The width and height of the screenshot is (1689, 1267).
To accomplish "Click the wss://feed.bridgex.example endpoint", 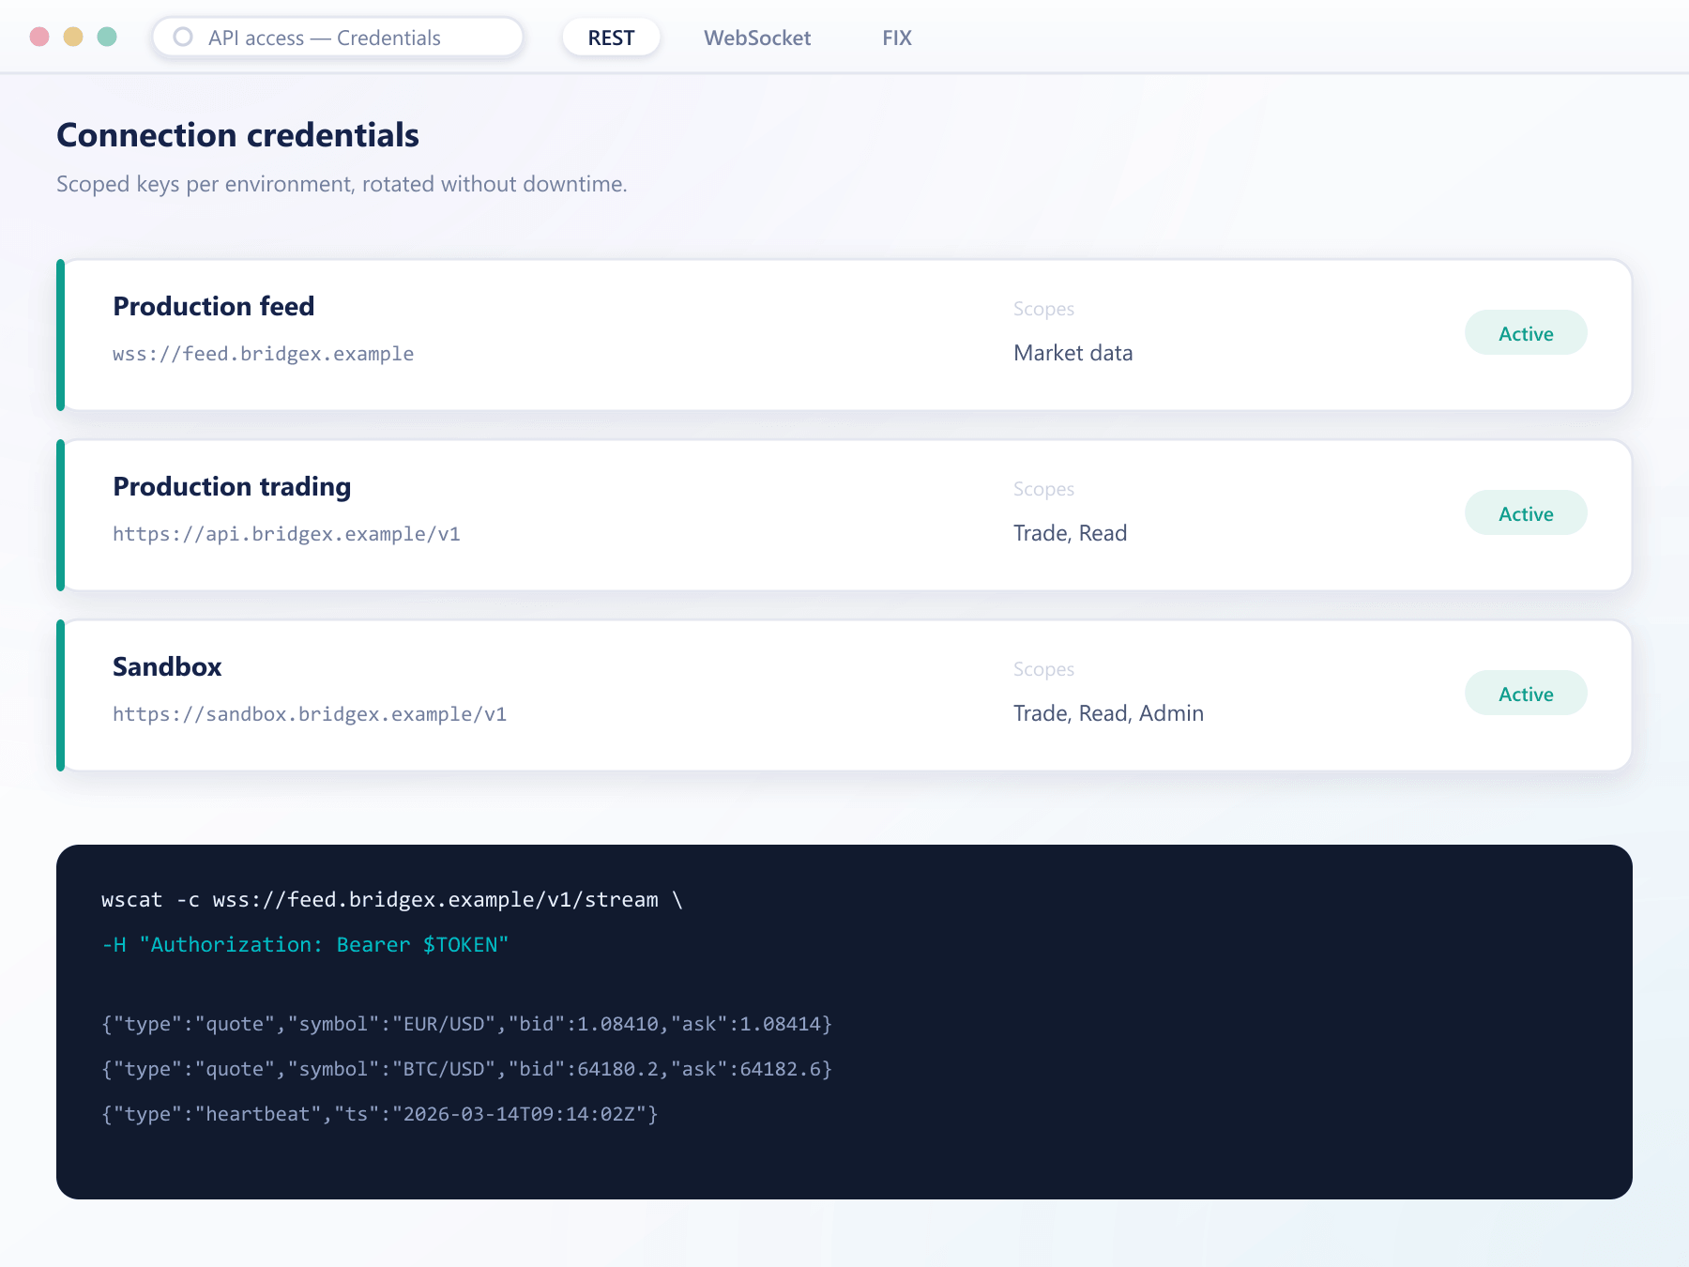I will (x=263, y=354).
